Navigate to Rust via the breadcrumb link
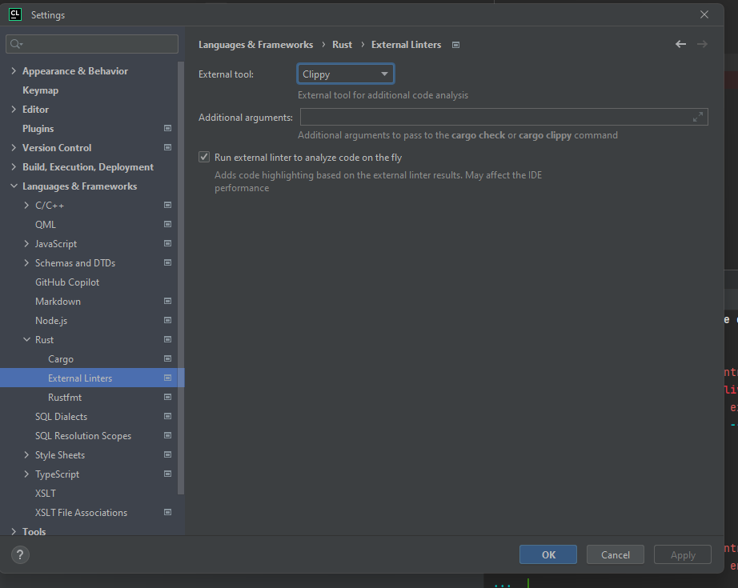The height and width of the screenshot is (588, 738). point(342,45)
